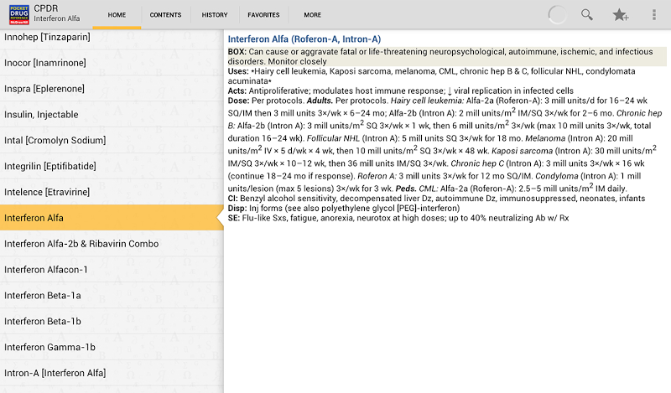Click the Interferon Alfa (Roferon-A, Intron-A) heading

pos(304,39)
